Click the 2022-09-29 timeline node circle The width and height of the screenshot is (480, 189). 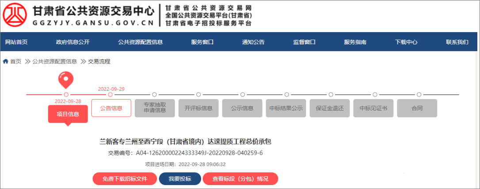pos(110,94)
